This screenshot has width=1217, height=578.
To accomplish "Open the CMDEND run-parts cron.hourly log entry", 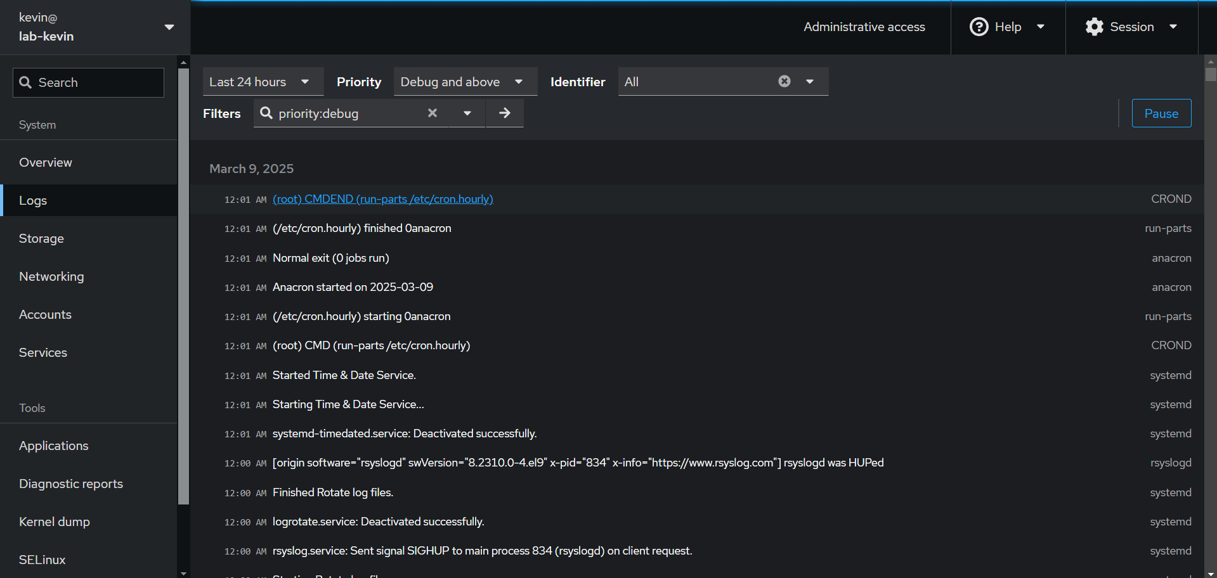I will [x=382, y=199].
